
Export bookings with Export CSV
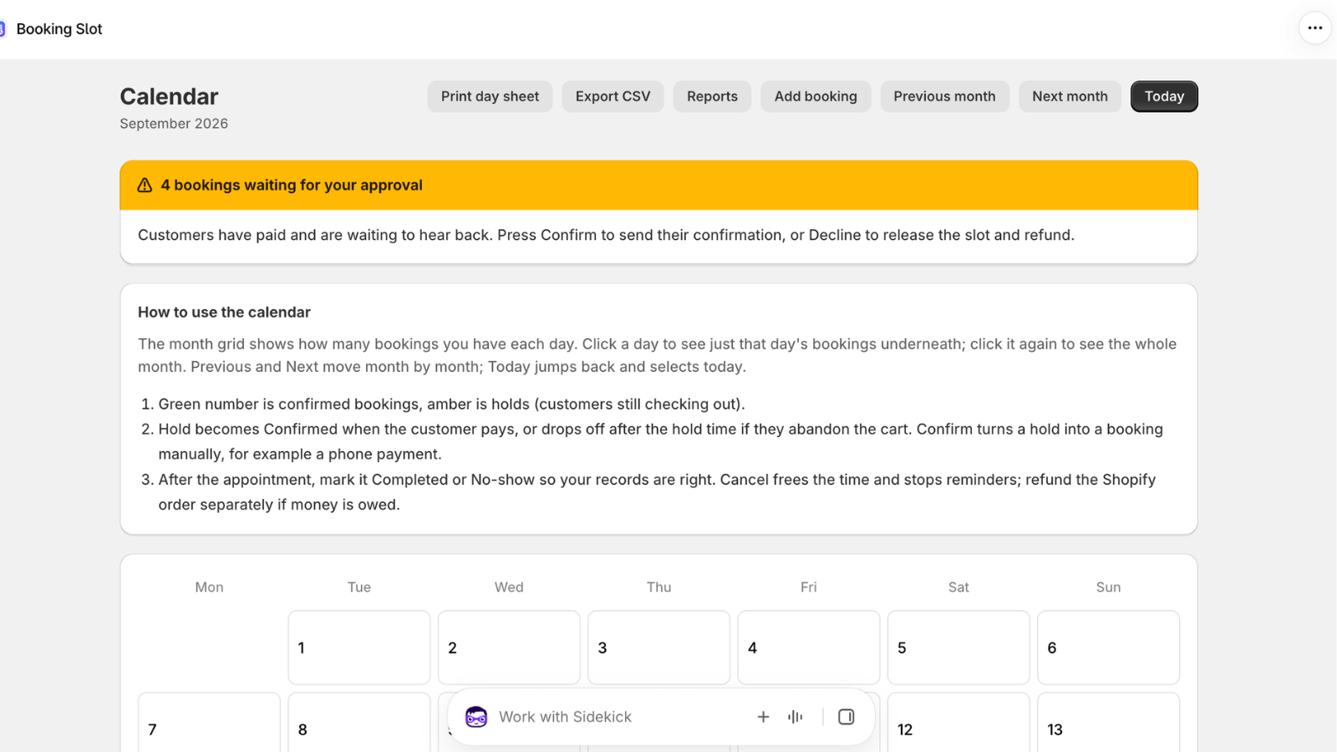tap(613, 96)
